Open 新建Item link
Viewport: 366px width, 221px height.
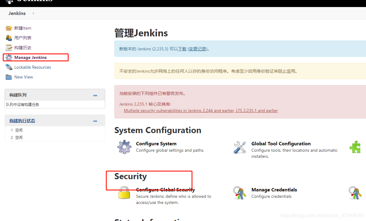[23, 28]
